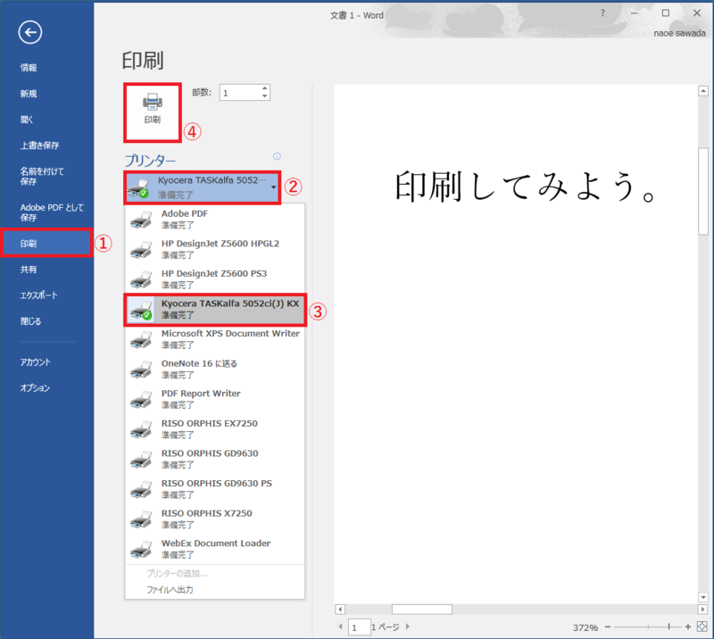Click the 印刷 printer button

coord(153,112)
